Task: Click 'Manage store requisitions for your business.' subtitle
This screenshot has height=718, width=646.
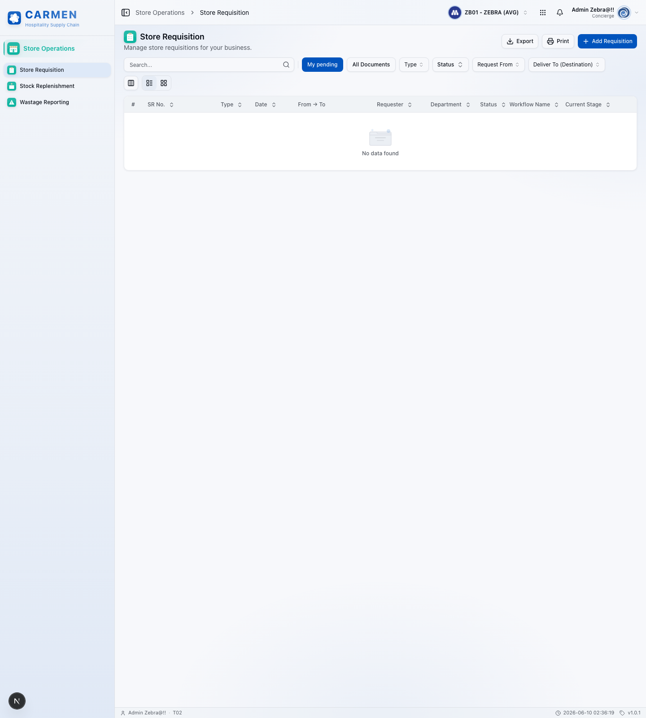Action: pos(188,48)
